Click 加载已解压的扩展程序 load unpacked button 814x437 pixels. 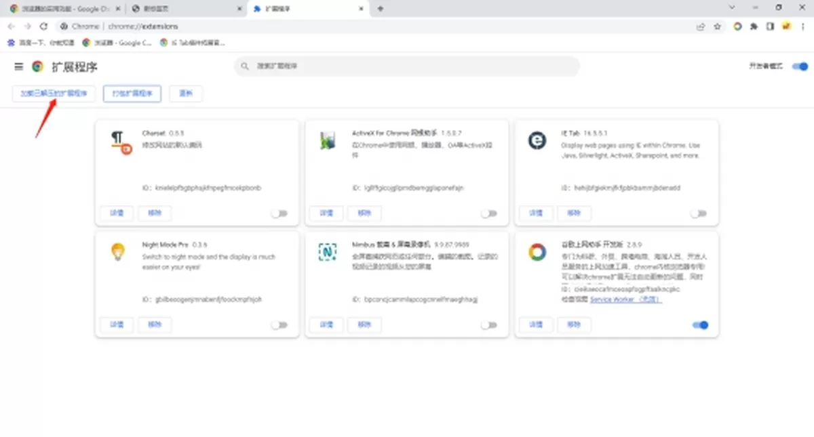54,93
